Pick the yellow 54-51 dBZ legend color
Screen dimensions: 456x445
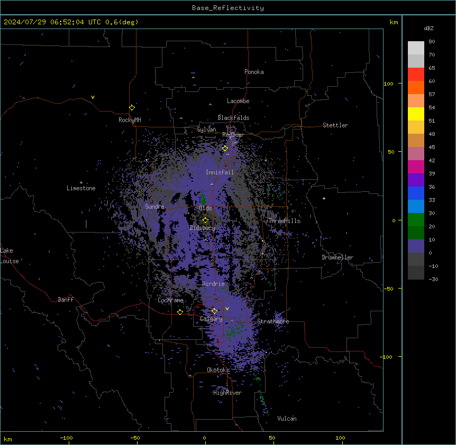click(x=416, y=114)
